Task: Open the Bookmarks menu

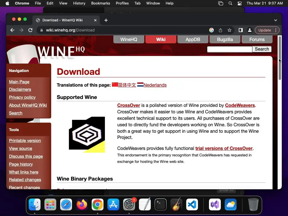Action: pyautogui.click(x=100, y=3)
